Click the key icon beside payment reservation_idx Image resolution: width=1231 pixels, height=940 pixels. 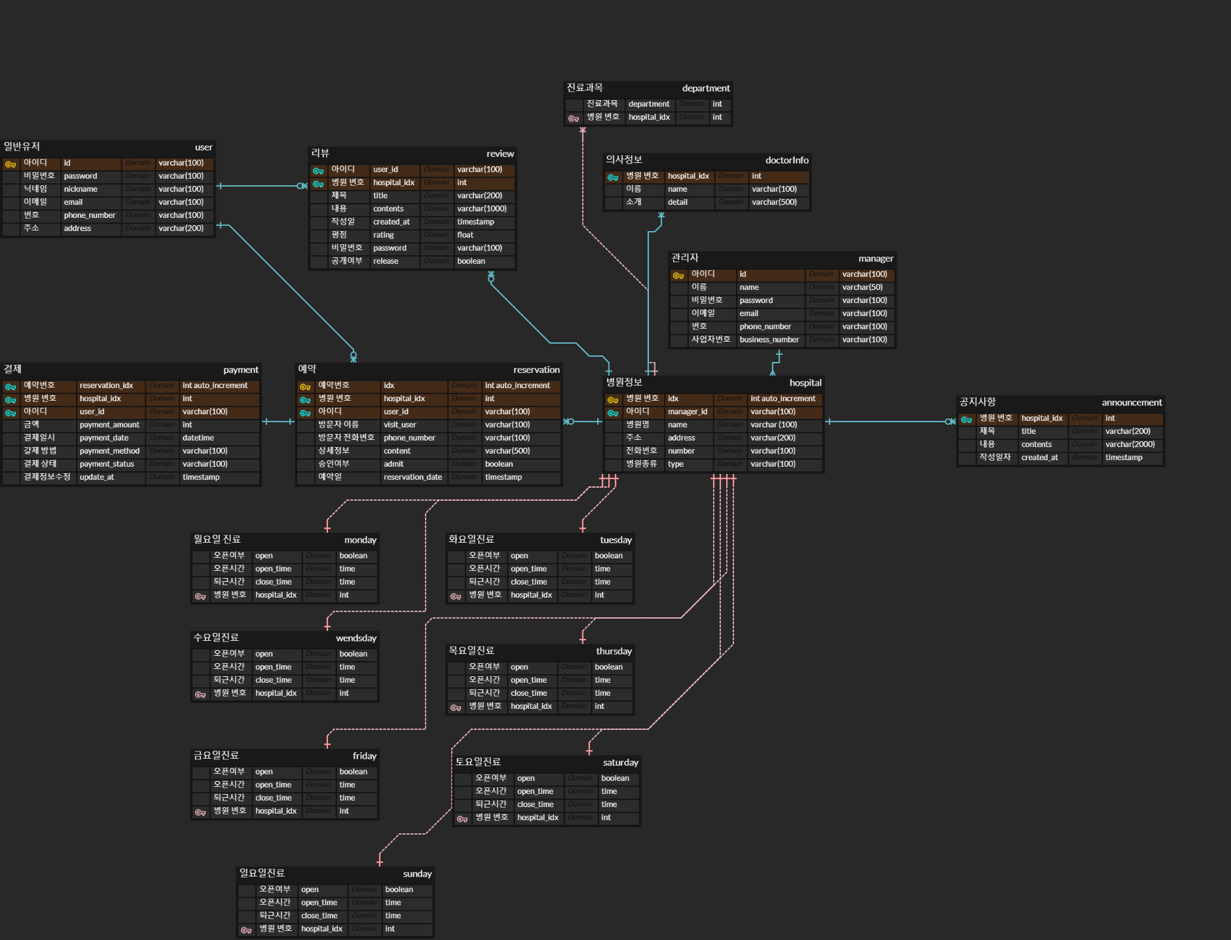(x=10, y=386)
